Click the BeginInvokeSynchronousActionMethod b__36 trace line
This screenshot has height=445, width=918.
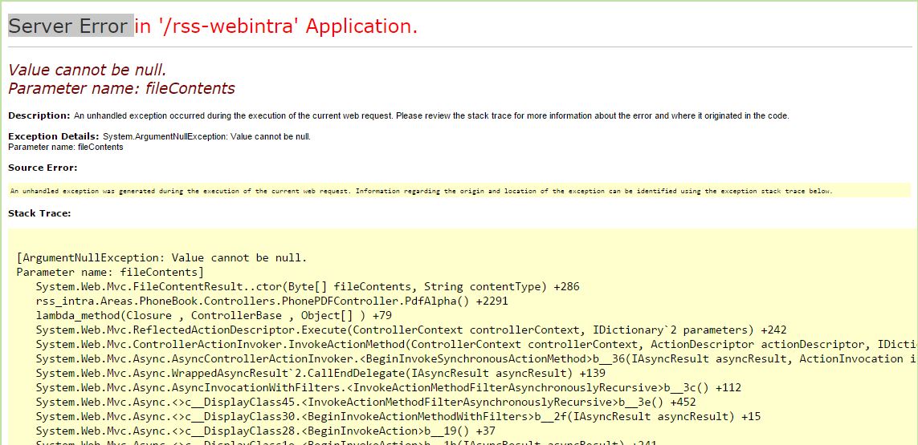476,359
